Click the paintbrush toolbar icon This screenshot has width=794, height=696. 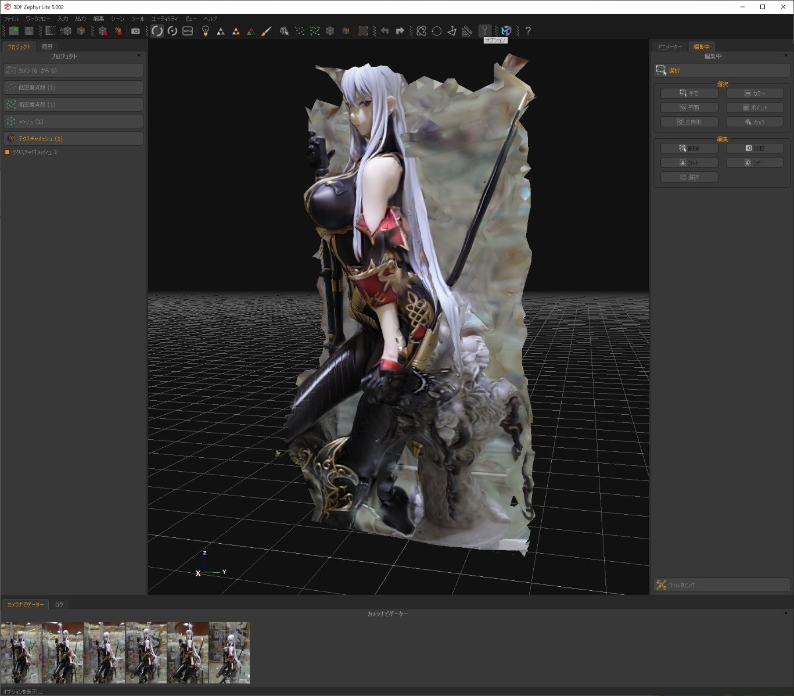[x=266, y=31]
